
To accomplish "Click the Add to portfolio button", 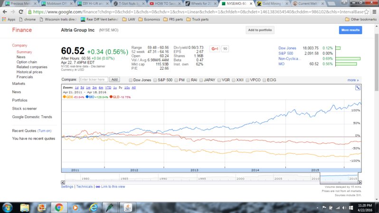I will pyautogui.click(x=260, y=30).
